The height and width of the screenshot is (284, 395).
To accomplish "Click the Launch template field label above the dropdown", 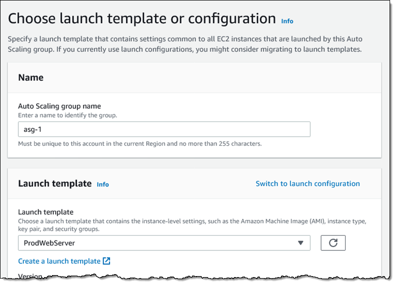I will click(x=45, y=212).
